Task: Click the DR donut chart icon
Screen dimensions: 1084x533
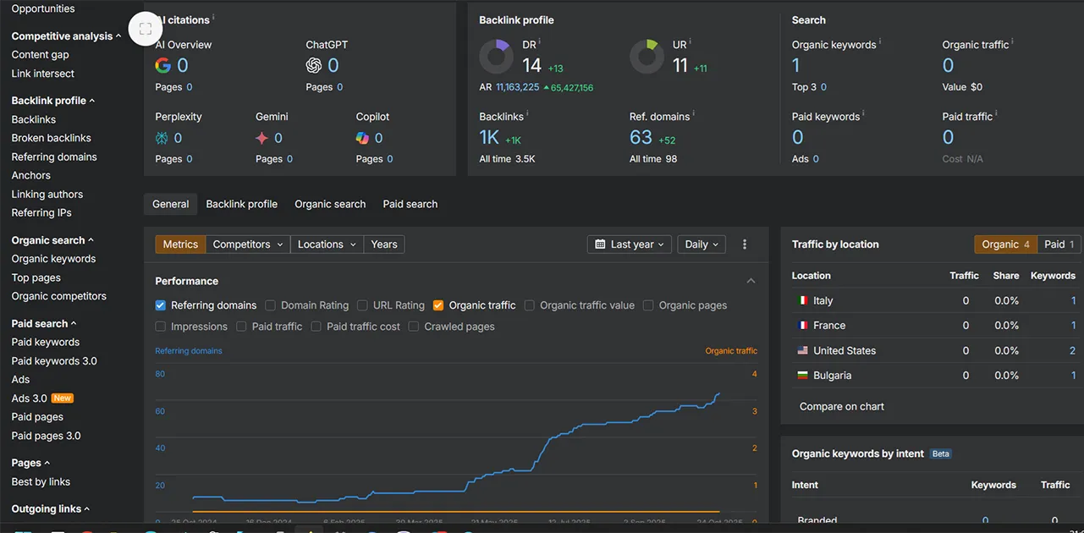Action: click(496, 57)
